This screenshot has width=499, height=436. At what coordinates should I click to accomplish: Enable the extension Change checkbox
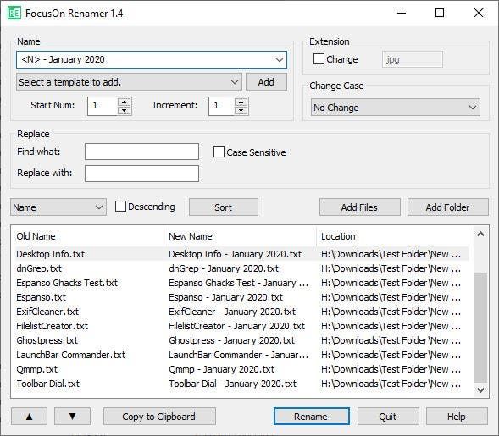pyautogui.click(x=319, y=59)
